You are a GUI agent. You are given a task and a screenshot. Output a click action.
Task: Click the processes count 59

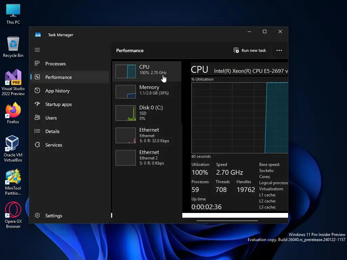[195, 190]
